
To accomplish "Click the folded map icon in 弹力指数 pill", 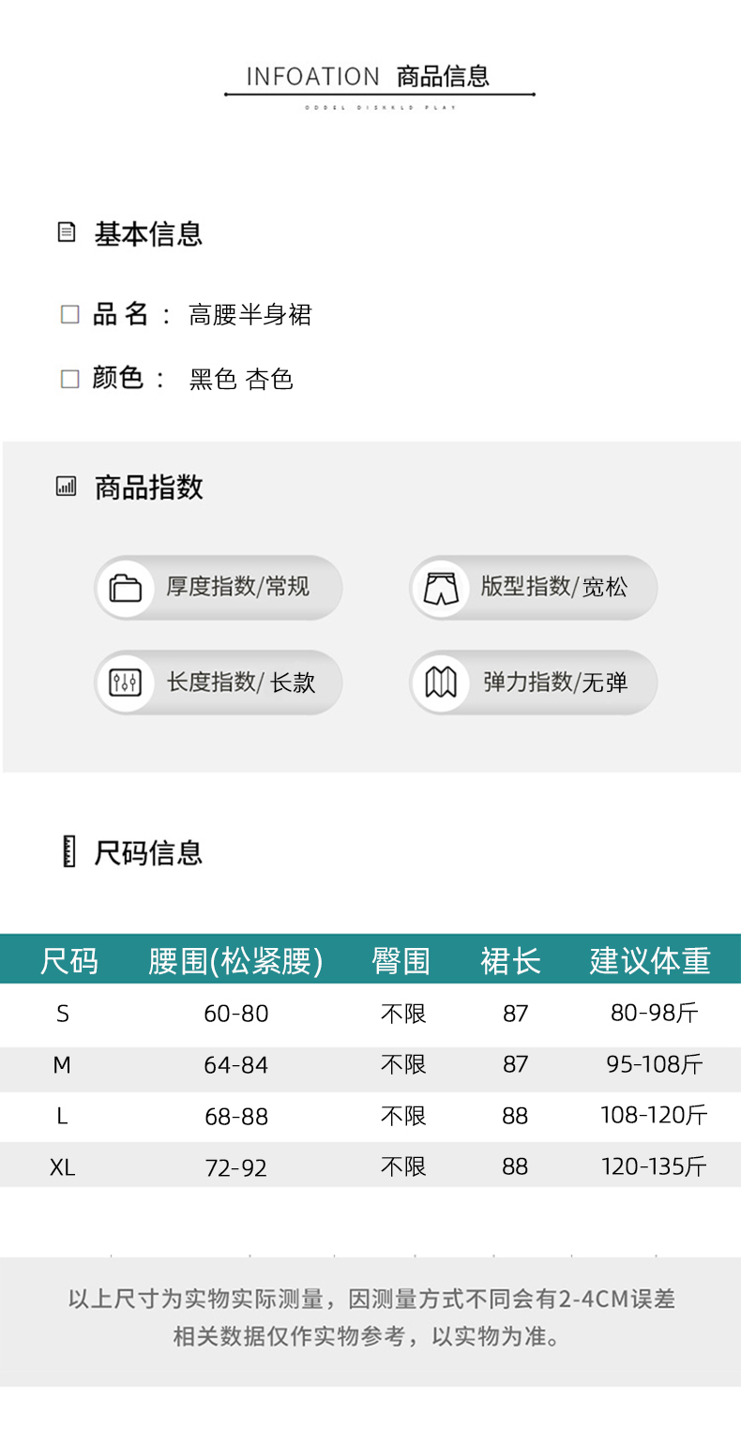I will tap(440, 683).
